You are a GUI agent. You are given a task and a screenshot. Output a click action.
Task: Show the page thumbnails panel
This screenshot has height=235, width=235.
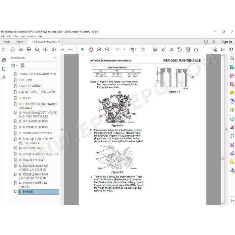tap(4, 60)
